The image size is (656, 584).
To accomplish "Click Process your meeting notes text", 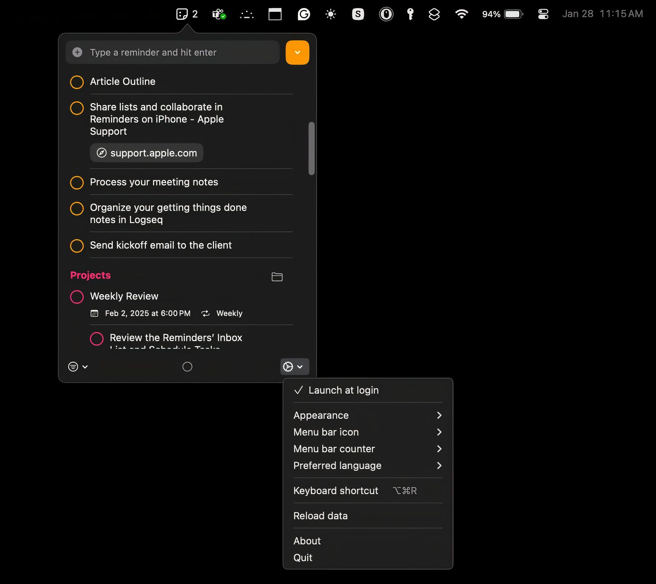I will click(154, 182).
